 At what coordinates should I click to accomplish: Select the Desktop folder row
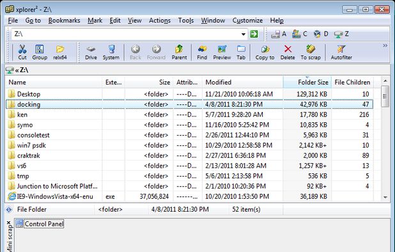189,94
